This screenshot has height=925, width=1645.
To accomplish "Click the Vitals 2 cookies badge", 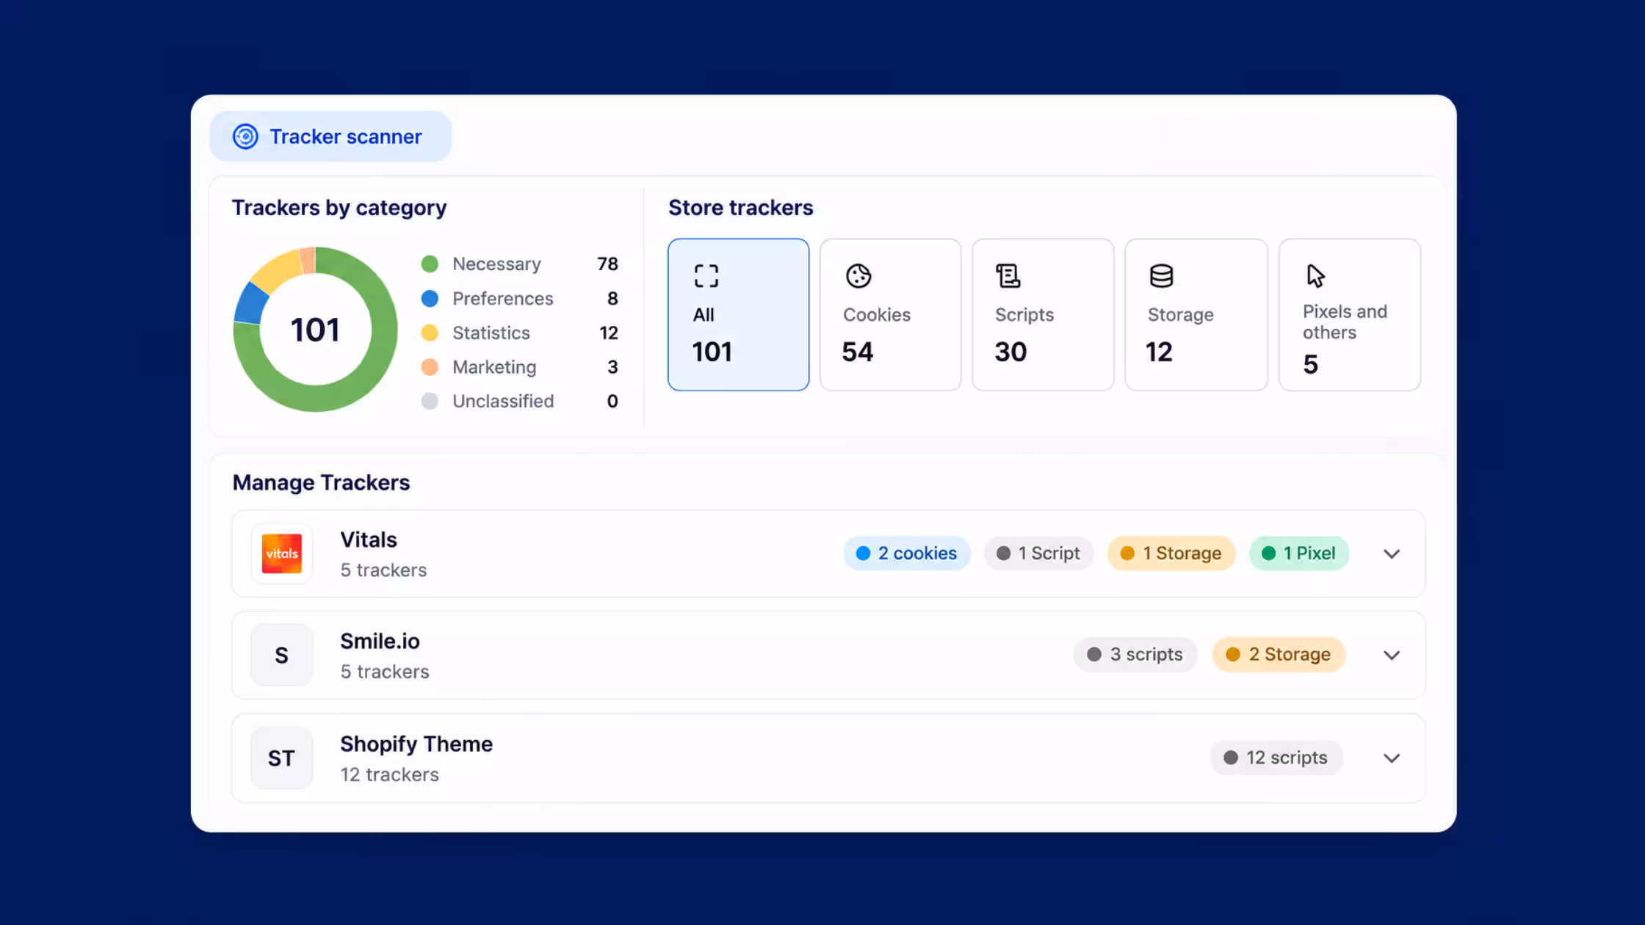I will (x=907, y=554).
